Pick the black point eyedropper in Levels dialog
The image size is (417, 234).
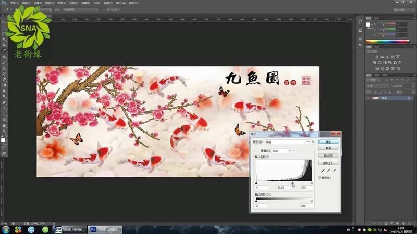[x=323, y=171]
